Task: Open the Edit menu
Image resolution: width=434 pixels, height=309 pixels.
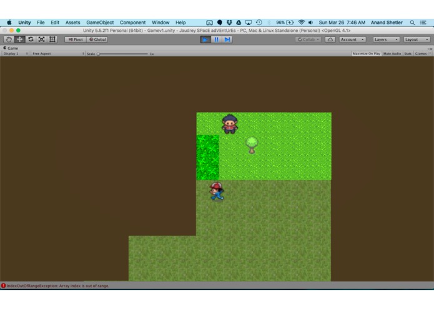Action: [x=55, y=23]
